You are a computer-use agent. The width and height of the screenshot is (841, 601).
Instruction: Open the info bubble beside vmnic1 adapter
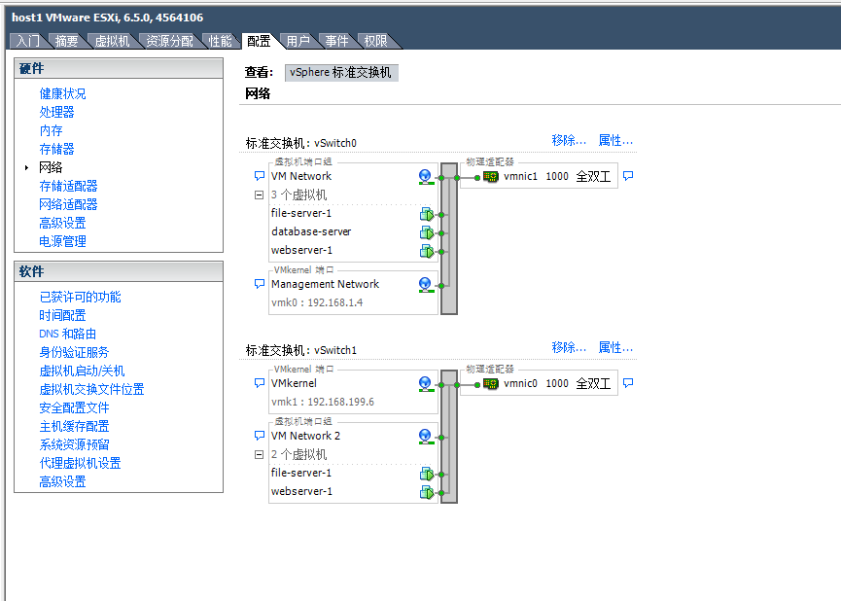coord(628,176)
